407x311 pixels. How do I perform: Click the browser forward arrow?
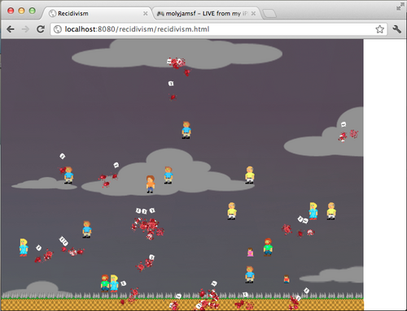tap(25, 29)
